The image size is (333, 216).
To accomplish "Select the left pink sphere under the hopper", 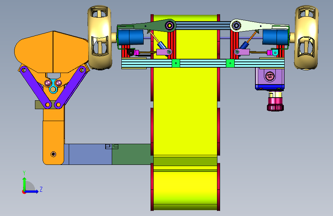I will point(48,83).
